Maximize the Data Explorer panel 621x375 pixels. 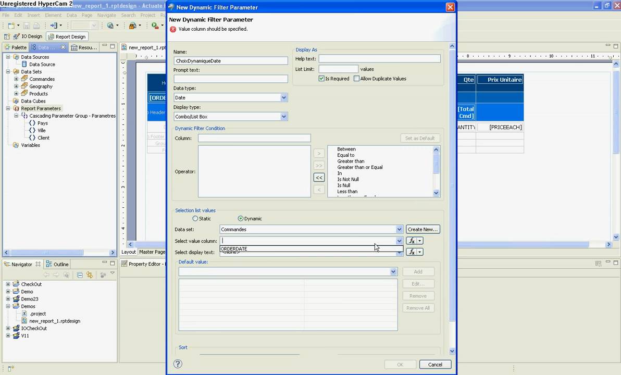113,46
